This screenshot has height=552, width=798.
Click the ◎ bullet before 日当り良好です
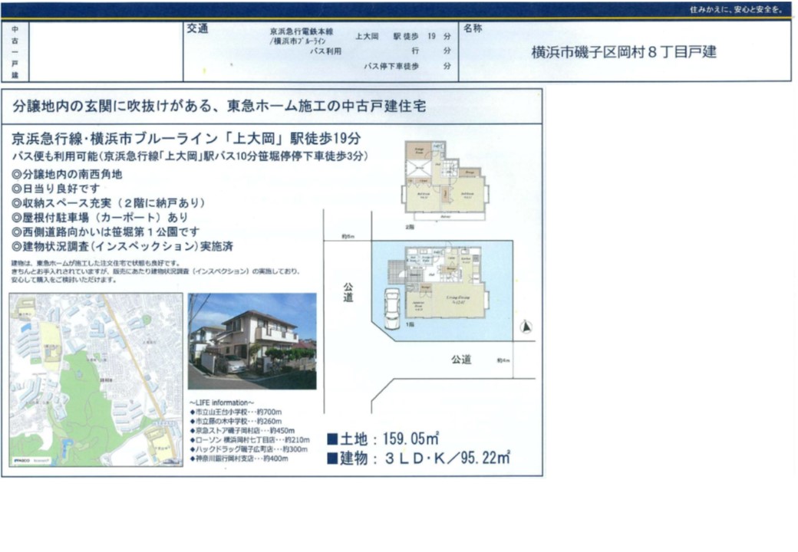(17, 189)
